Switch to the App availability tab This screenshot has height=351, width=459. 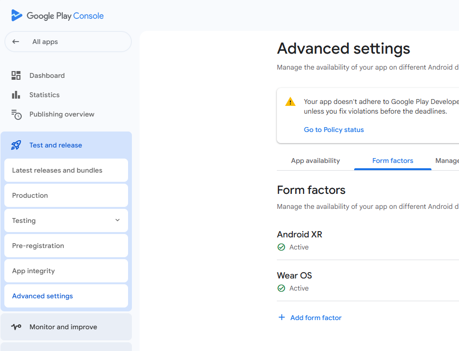[316, 161]
